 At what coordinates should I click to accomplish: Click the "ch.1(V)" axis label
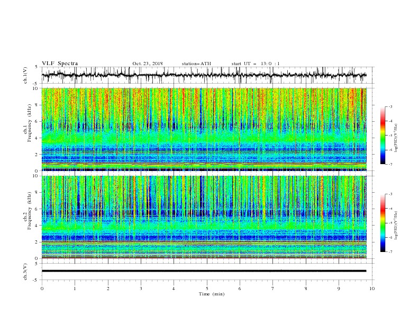click(x=25, y=75)
